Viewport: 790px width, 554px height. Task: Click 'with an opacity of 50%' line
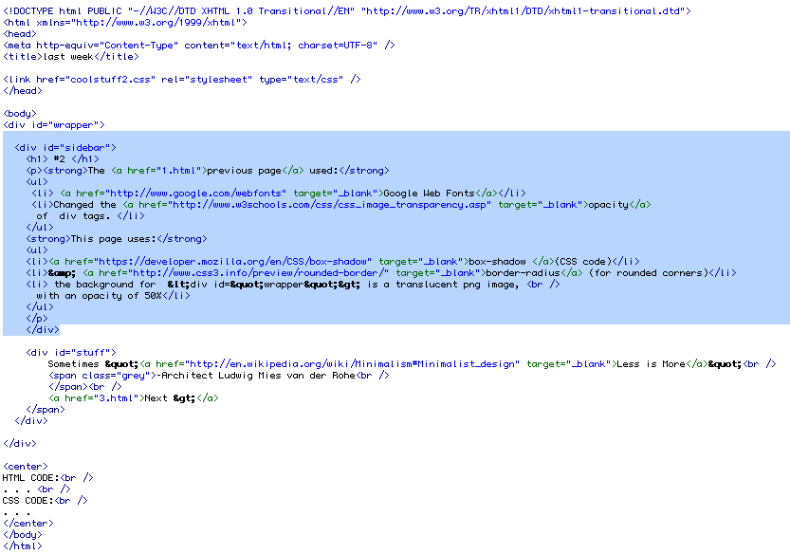click(114, 296)
